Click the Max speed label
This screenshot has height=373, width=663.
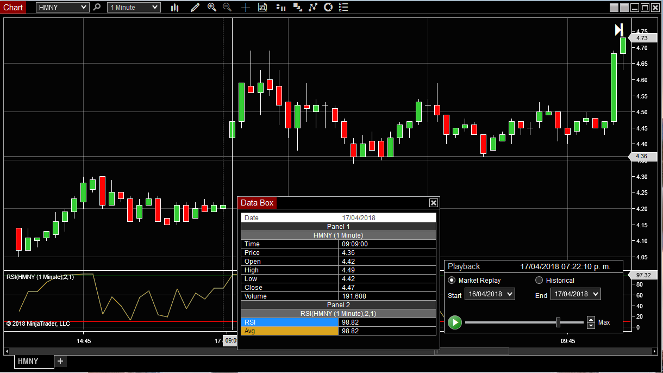[604, 322]
